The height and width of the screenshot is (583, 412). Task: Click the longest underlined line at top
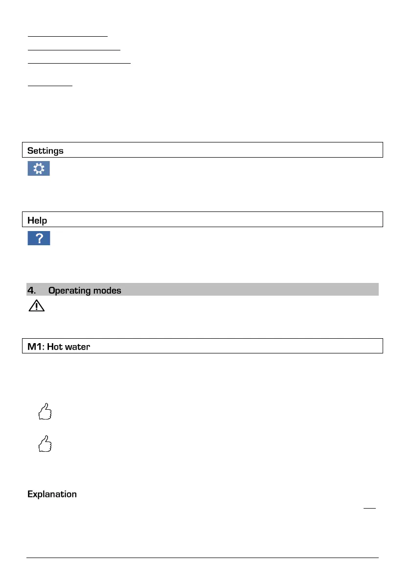tap(79, 63)
